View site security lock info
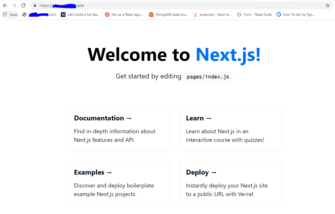The height and width of the screenshot is (214, 335). [35, 5]
